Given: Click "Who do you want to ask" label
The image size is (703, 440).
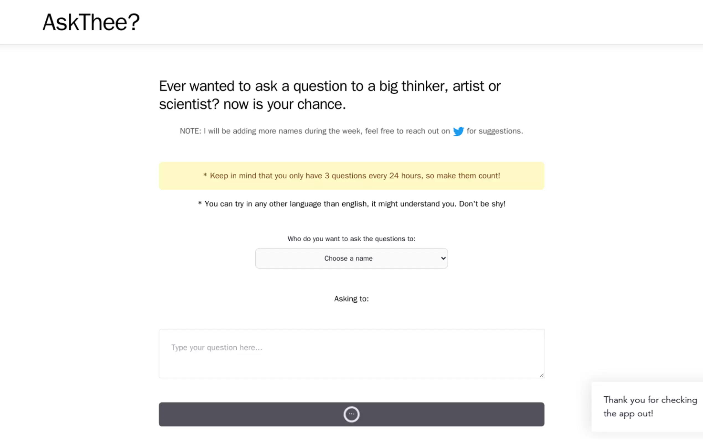Looking at the screenshot, I should (x=351, y=239).
